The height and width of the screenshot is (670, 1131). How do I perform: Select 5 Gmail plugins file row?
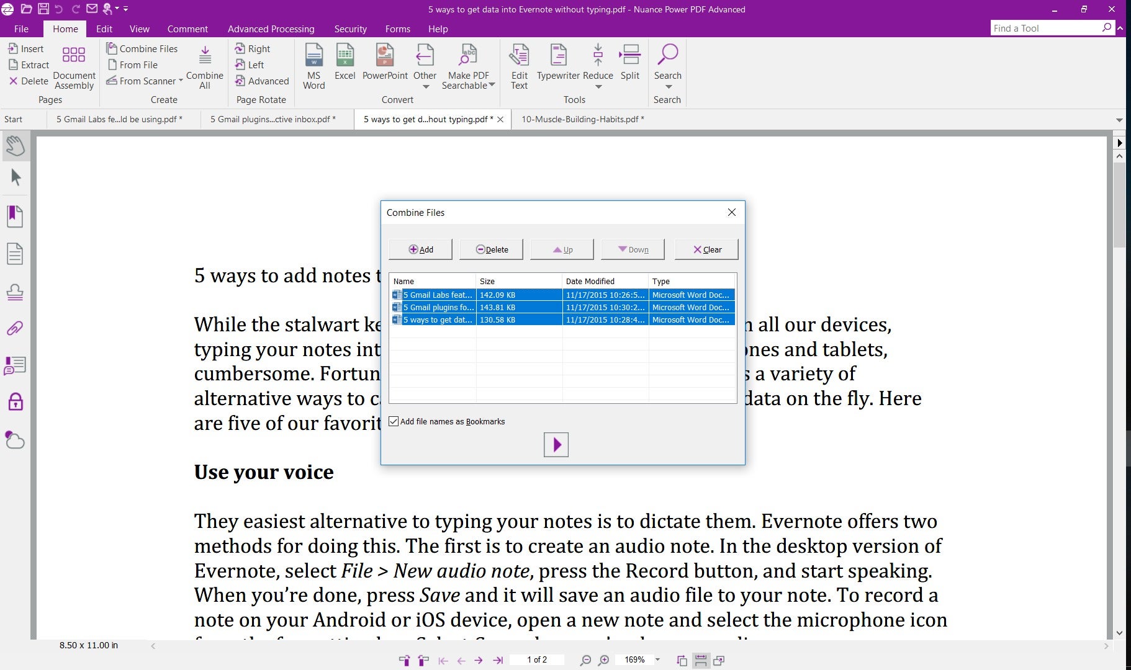point(563,307)
